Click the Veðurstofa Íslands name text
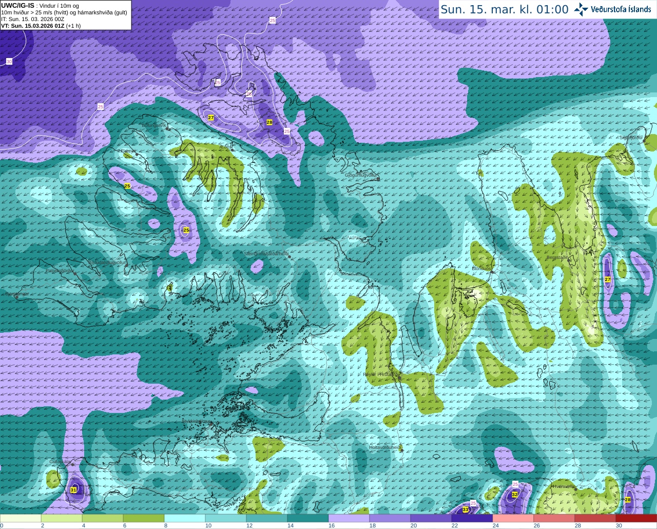The width and height of the screenshot is (657, 529). tap(621, 9)
